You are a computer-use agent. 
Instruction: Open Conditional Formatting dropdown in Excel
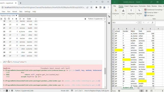tap(154, 10)
